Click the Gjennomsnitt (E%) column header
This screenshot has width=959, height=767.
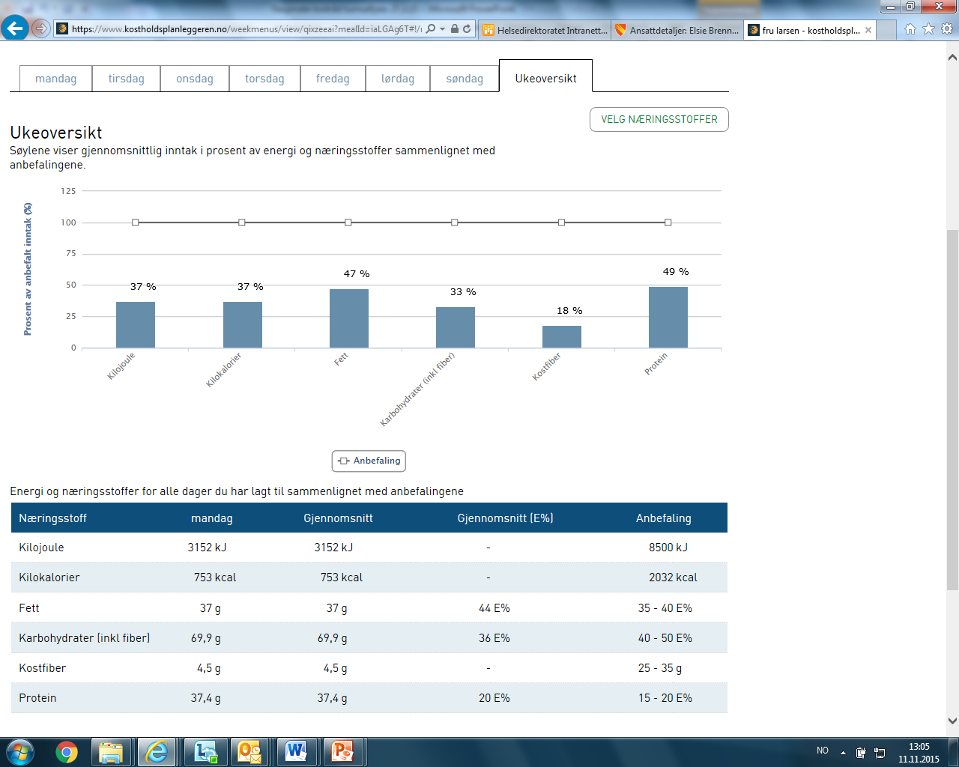tap(506, 518)
